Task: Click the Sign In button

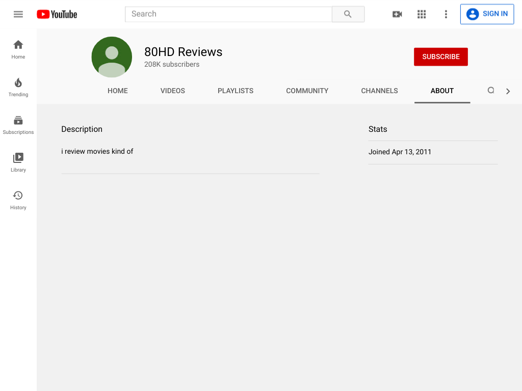Action: 487,14
